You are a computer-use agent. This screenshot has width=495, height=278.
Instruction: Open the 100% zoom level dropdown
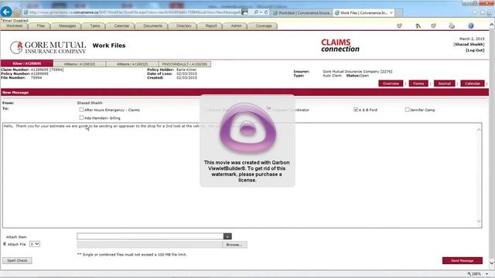click(x=486, y=274)
